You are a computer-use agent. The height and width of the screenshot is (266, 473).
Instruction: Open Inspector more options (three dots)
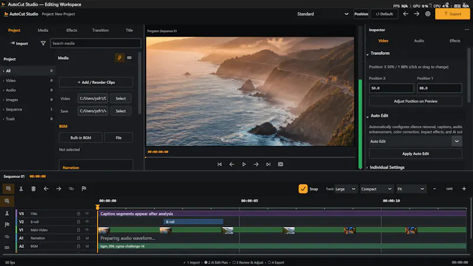(467, 30)
